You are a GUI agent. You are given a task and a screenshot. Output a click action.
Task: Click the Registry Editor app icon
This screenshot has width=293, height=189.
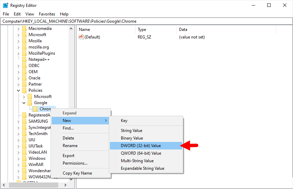6,5
